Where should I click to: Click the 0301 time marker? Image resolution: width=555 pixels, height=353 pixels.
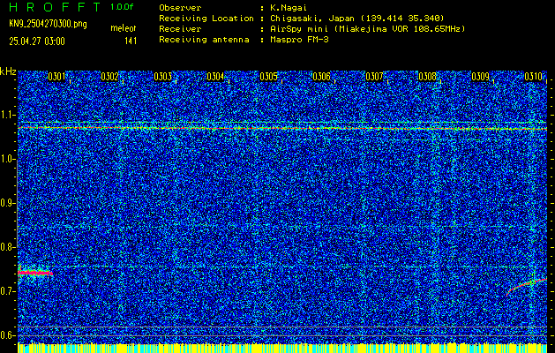(56, 77)
